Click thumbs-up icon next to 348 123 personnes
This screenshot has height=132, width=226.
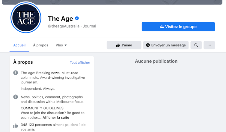coord(16,126)
